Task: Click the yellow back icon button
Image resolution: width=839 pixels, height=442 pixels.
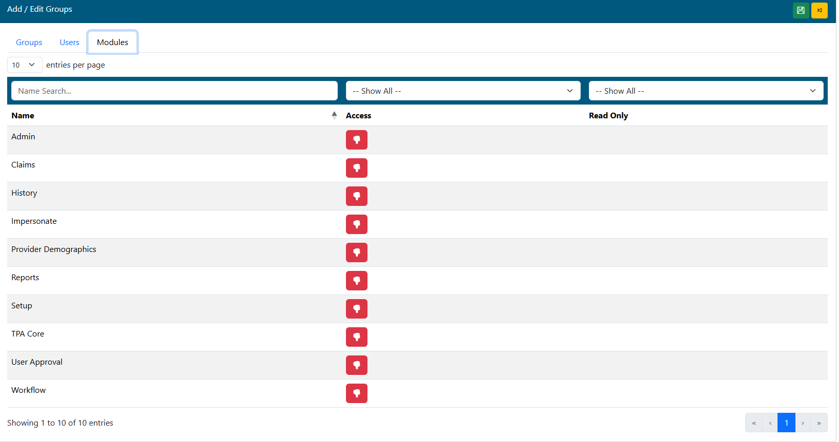Action: (x=819, y=10)
